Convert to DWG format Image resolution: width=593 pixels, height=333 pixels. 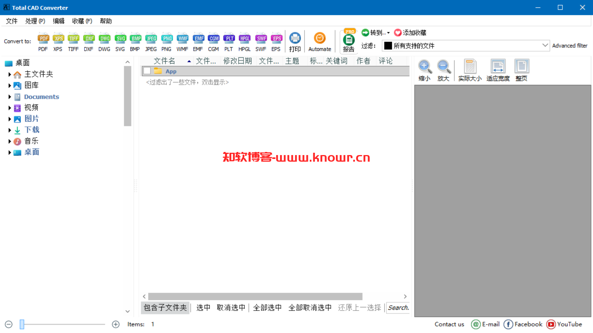point(104,42)
